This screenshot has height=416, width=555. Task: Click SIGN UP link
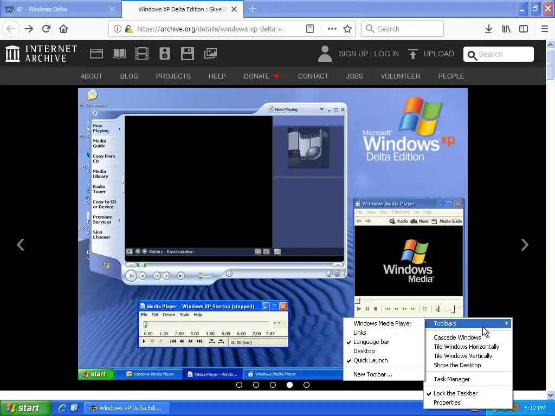pos(353,54)
